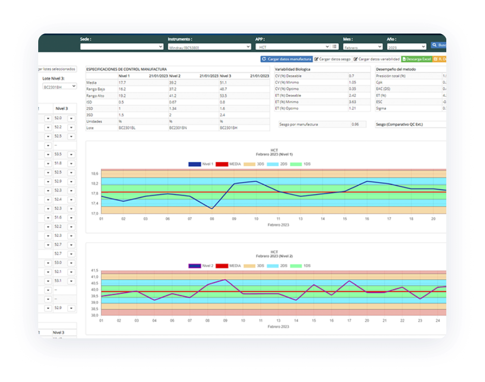Image resolution: width=485 pixels, height=382 pixels.
Task: Open the APP dropdown showing HCT
Action: tap(293, 46)
